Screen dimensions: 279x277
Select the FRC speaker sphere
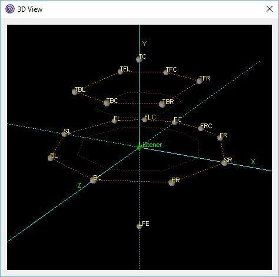[201, 128]
